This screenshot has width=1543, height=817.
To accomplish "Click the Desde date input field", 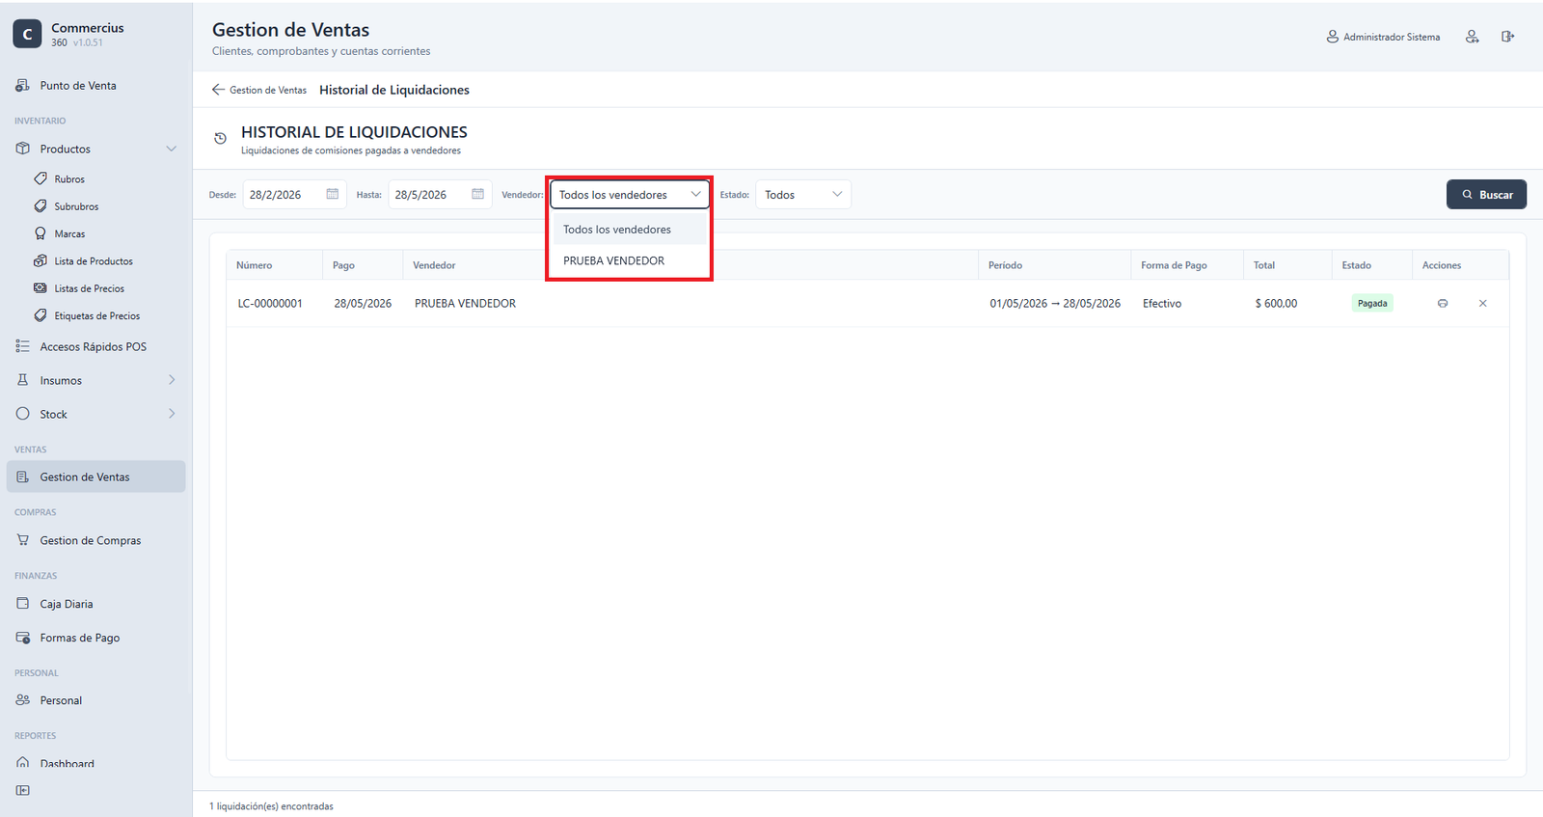I will click(294, 194).
